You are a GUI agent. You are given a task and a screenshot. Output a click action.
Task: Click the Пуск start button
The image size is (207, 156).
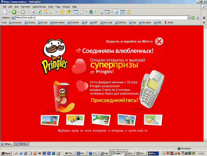[x=6, y=153]
